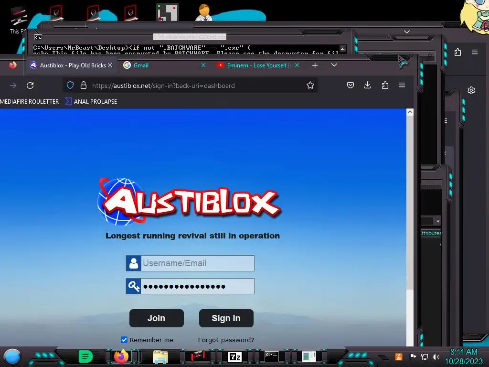Switch to the Gmail tab
489x367 pixels.
pos(164,65)
